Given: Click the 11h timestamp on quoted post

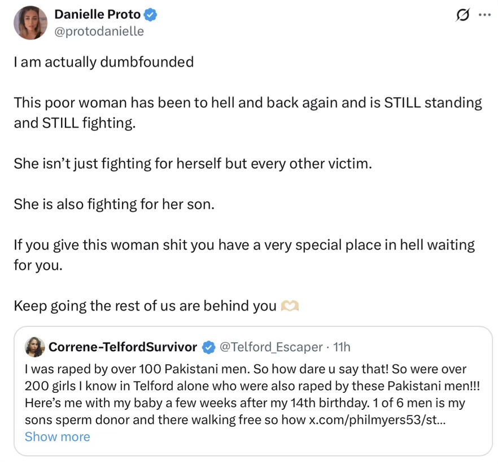Looking at the screenshot, I should [342, 347].
